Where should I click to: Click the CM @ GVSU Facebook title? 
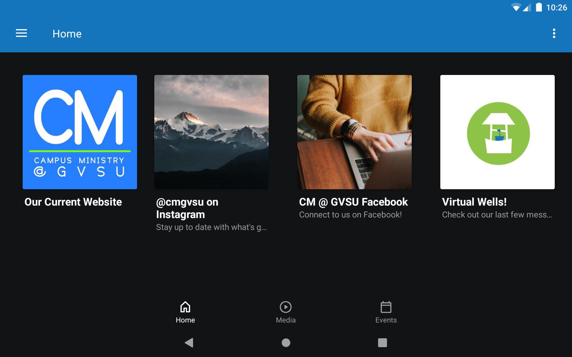pos(353,202)
